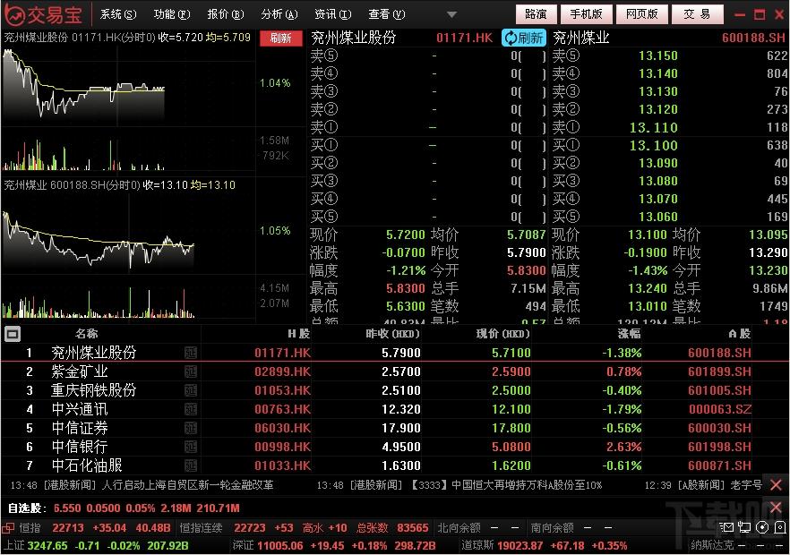This screenshot has width=790, height=555.
Task: Click the network connection monitor icon
Action: pos(744,527)
